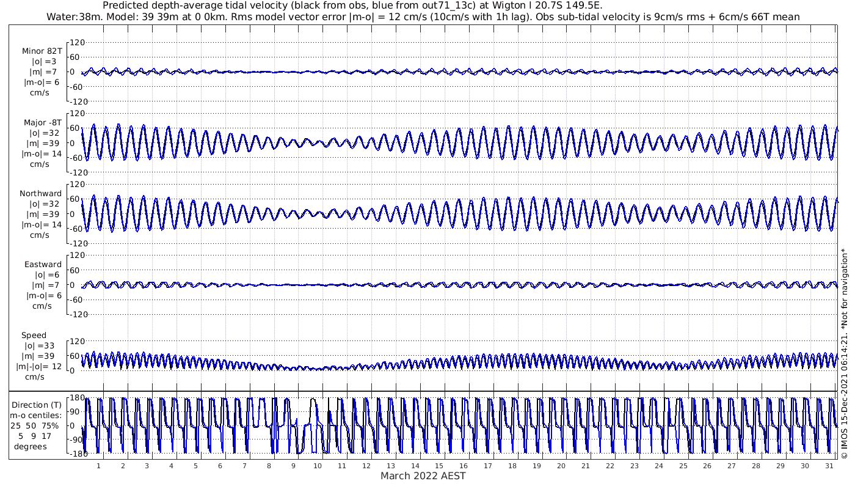Click the 'Minor 82T' panel label
This screenshot has height=489, width=855.
tap(42, 51)
